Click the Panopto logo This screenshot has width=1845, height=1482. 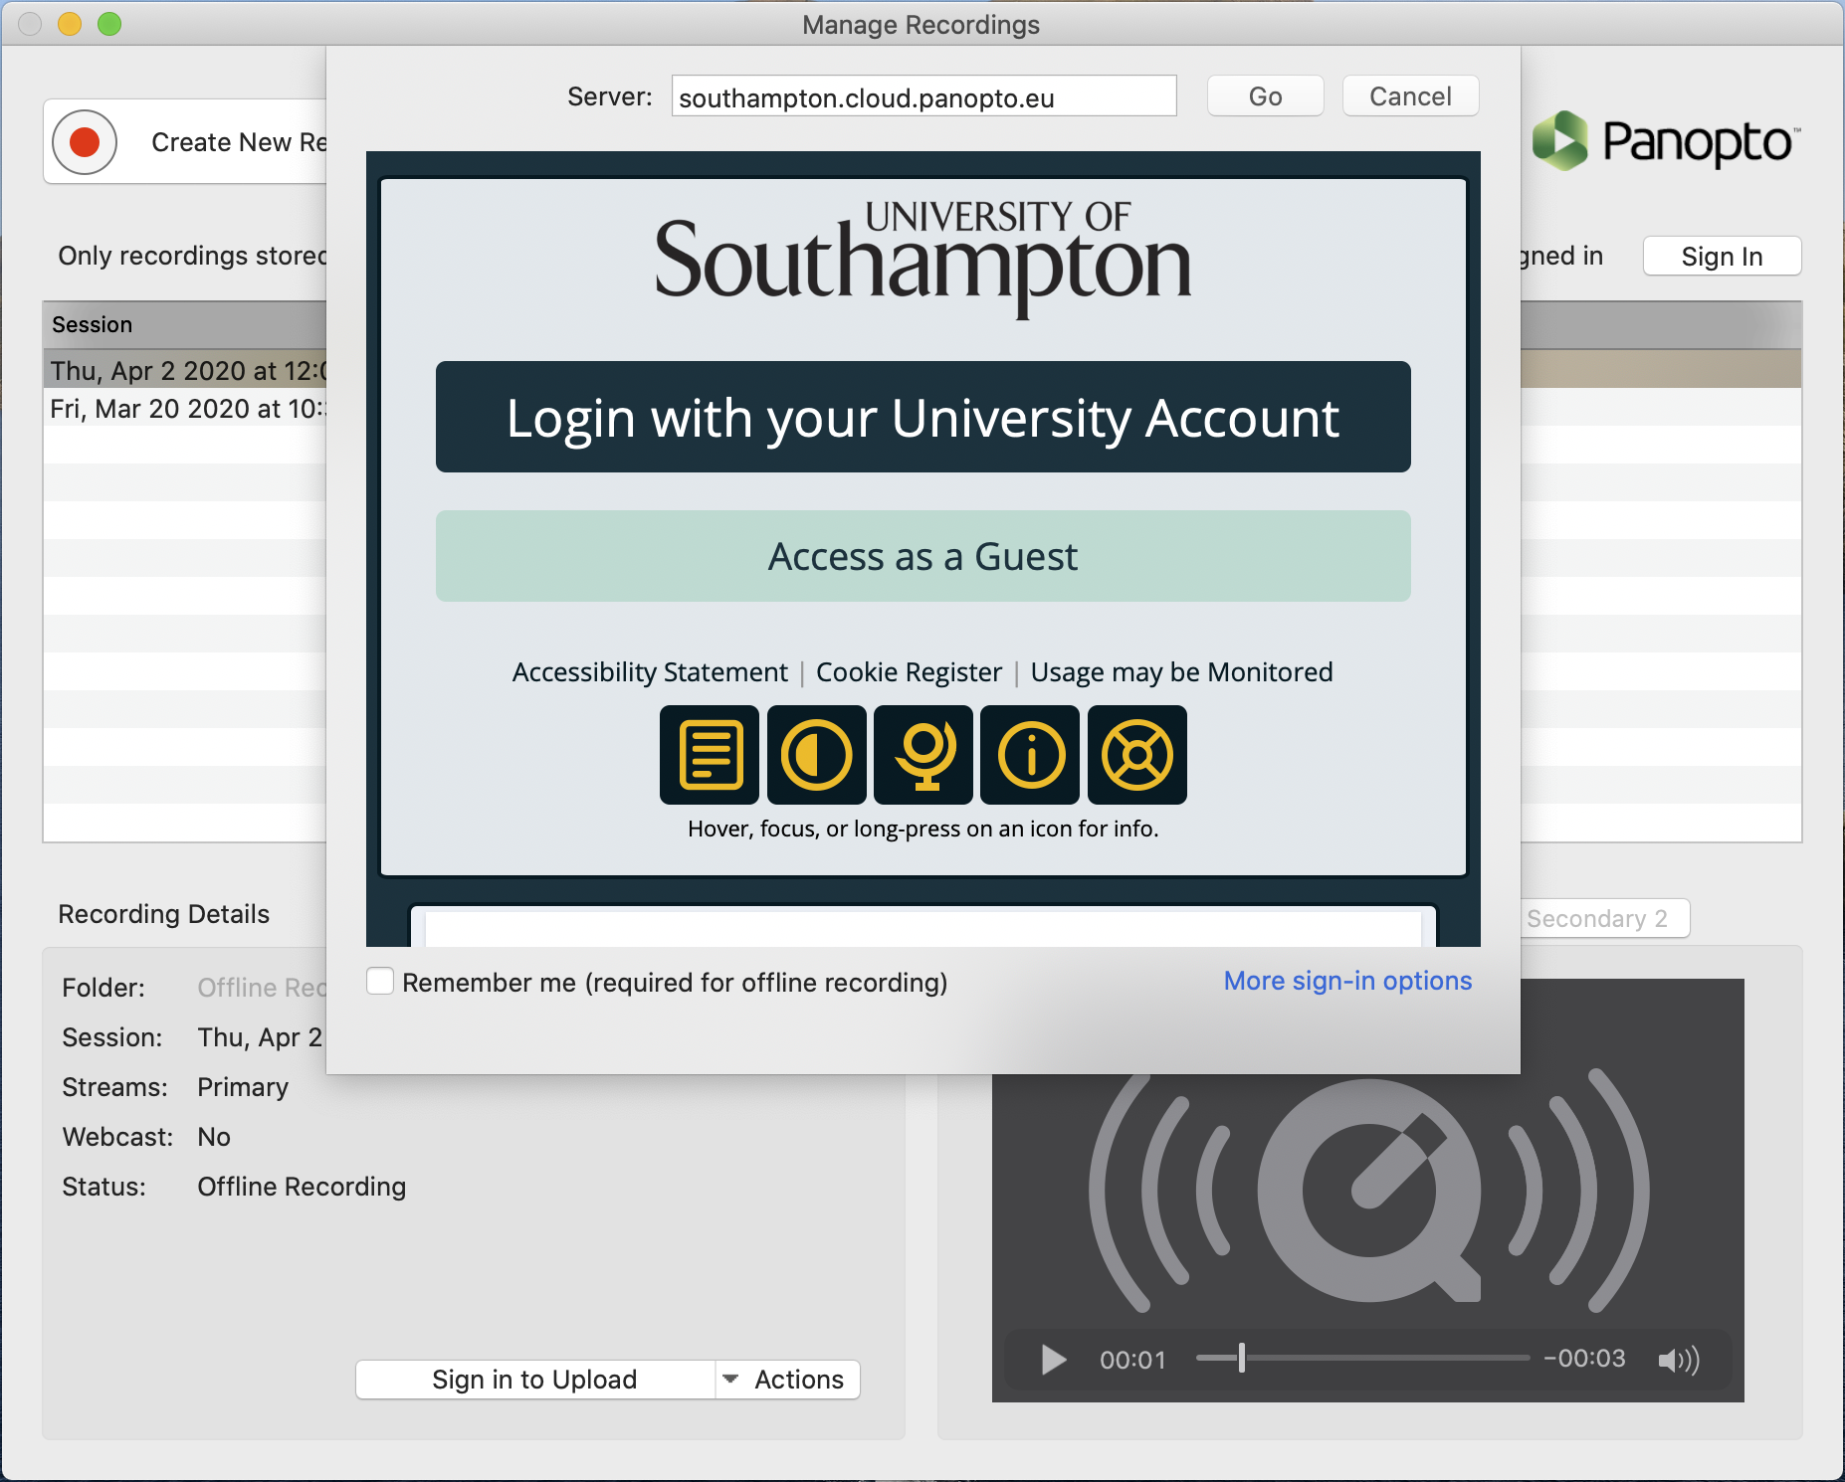tap(1666, 140)
